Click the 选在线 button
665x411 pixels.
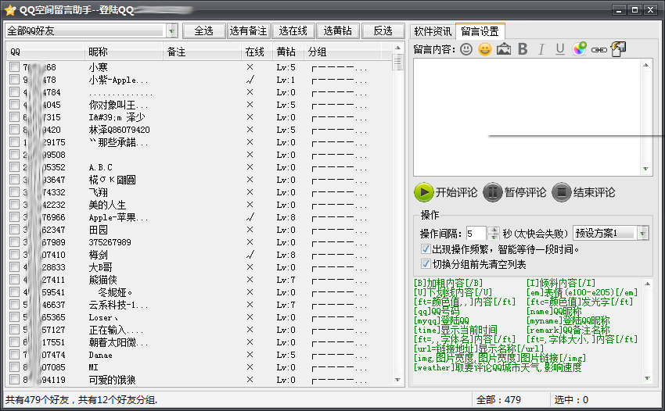point(293,31)
